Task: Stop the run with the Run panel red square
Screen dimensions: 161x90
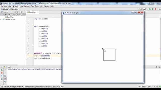Action: [2, 73]
